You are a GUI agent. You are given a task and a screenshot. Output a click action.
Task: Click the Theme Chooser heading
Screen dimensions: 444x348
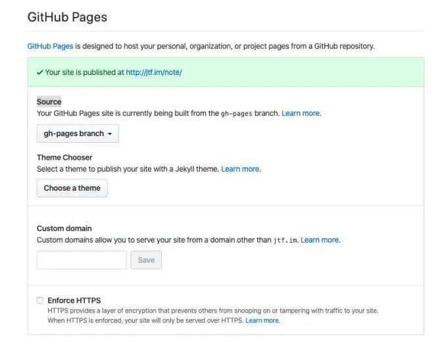pyautogui.click(x=64, y=157)
